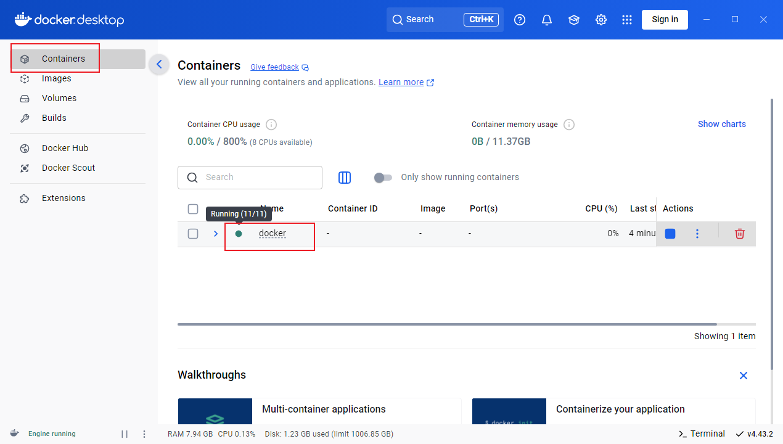783x444 pixels.
Task: Toggle Only show running containers
Action: point(383,178)
